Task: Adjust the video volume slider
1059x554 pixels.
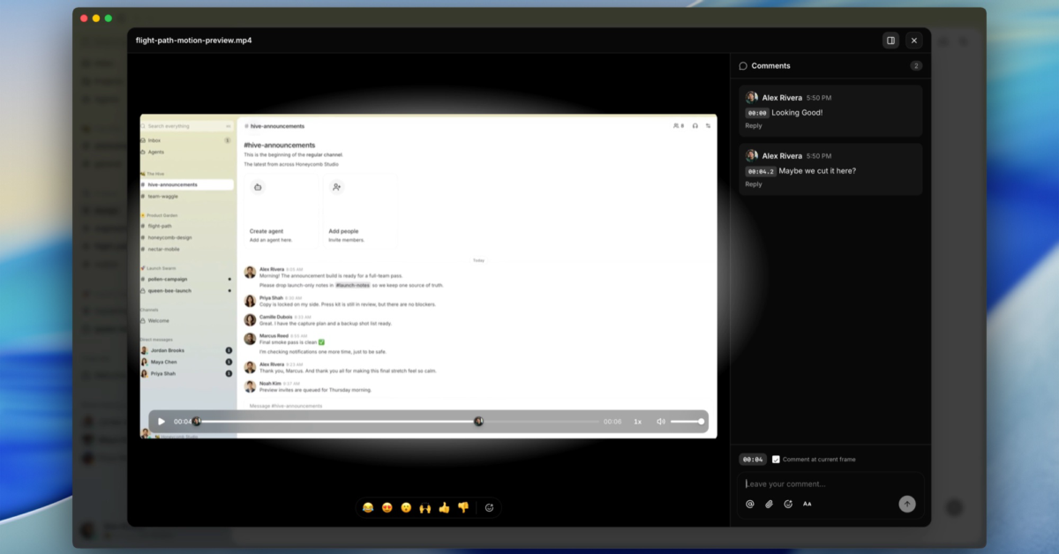Action: click(687, 422)
